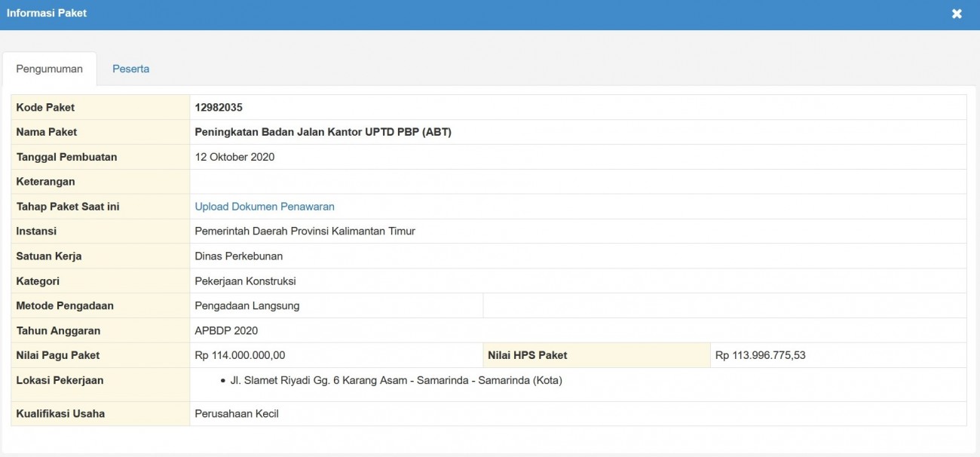Click the Pemerintah Daerah Provinsi Kalimantan Timur text
Image resolution: width=980 pixels, height=457 pixels.
(x=305, y=232)
